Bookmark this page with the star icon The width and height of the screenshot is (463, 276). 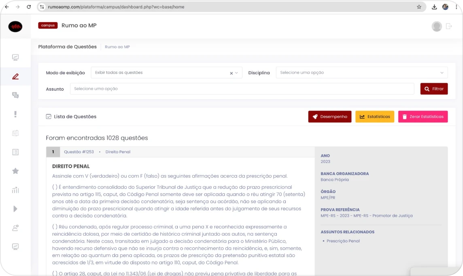tap(419, 7)
